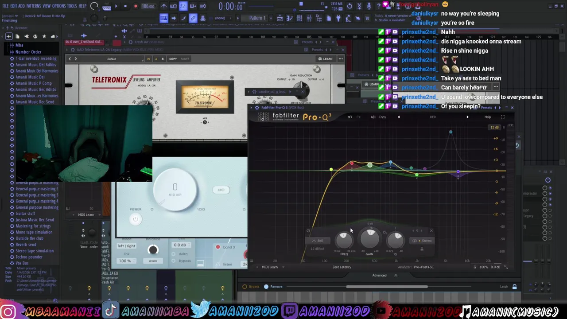The height and width of the screenshot is (319, 567).
Task: Open the channel rack icon
Action: pos(299,18)
